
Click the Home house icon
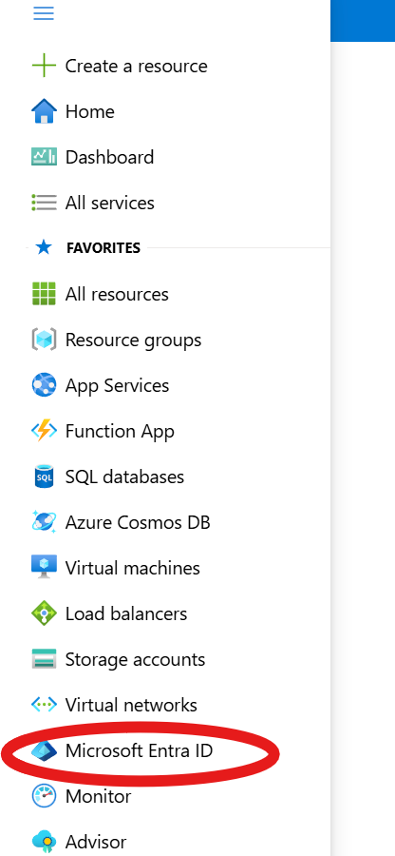44,111
